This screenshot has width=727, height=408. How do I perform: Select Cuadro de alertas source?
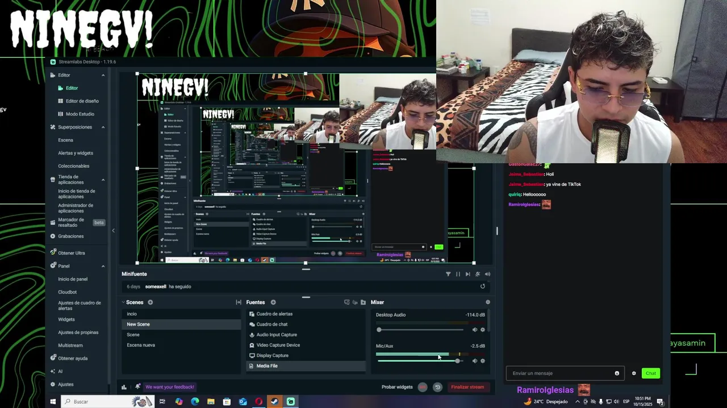coord(306,314)
